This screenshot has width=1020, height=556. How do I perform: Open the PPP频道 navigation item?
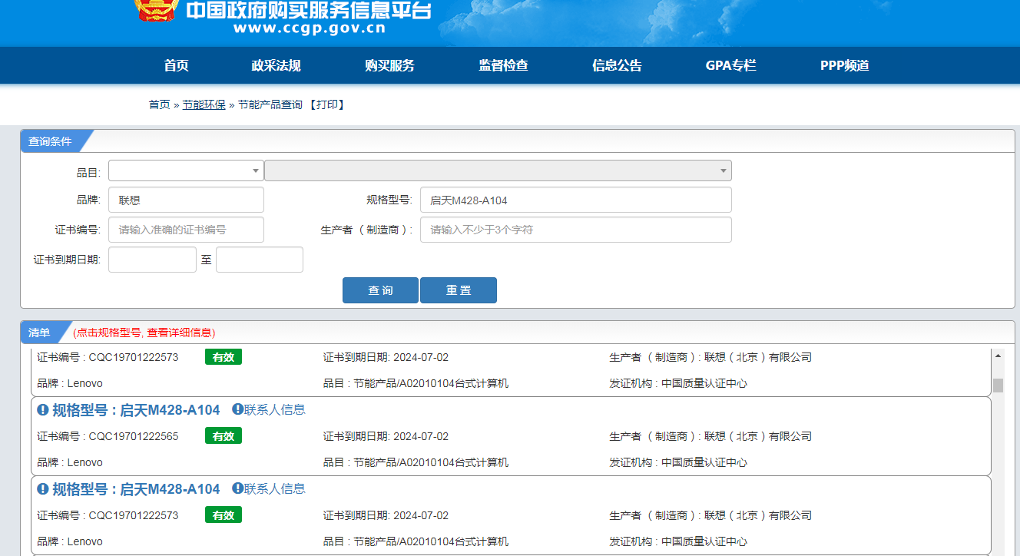(x=845, y=65)
